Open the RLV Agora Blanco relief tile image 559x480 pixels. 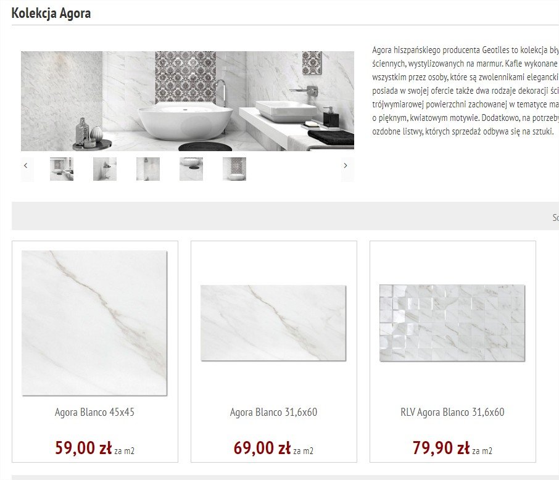tap(452, 323)
